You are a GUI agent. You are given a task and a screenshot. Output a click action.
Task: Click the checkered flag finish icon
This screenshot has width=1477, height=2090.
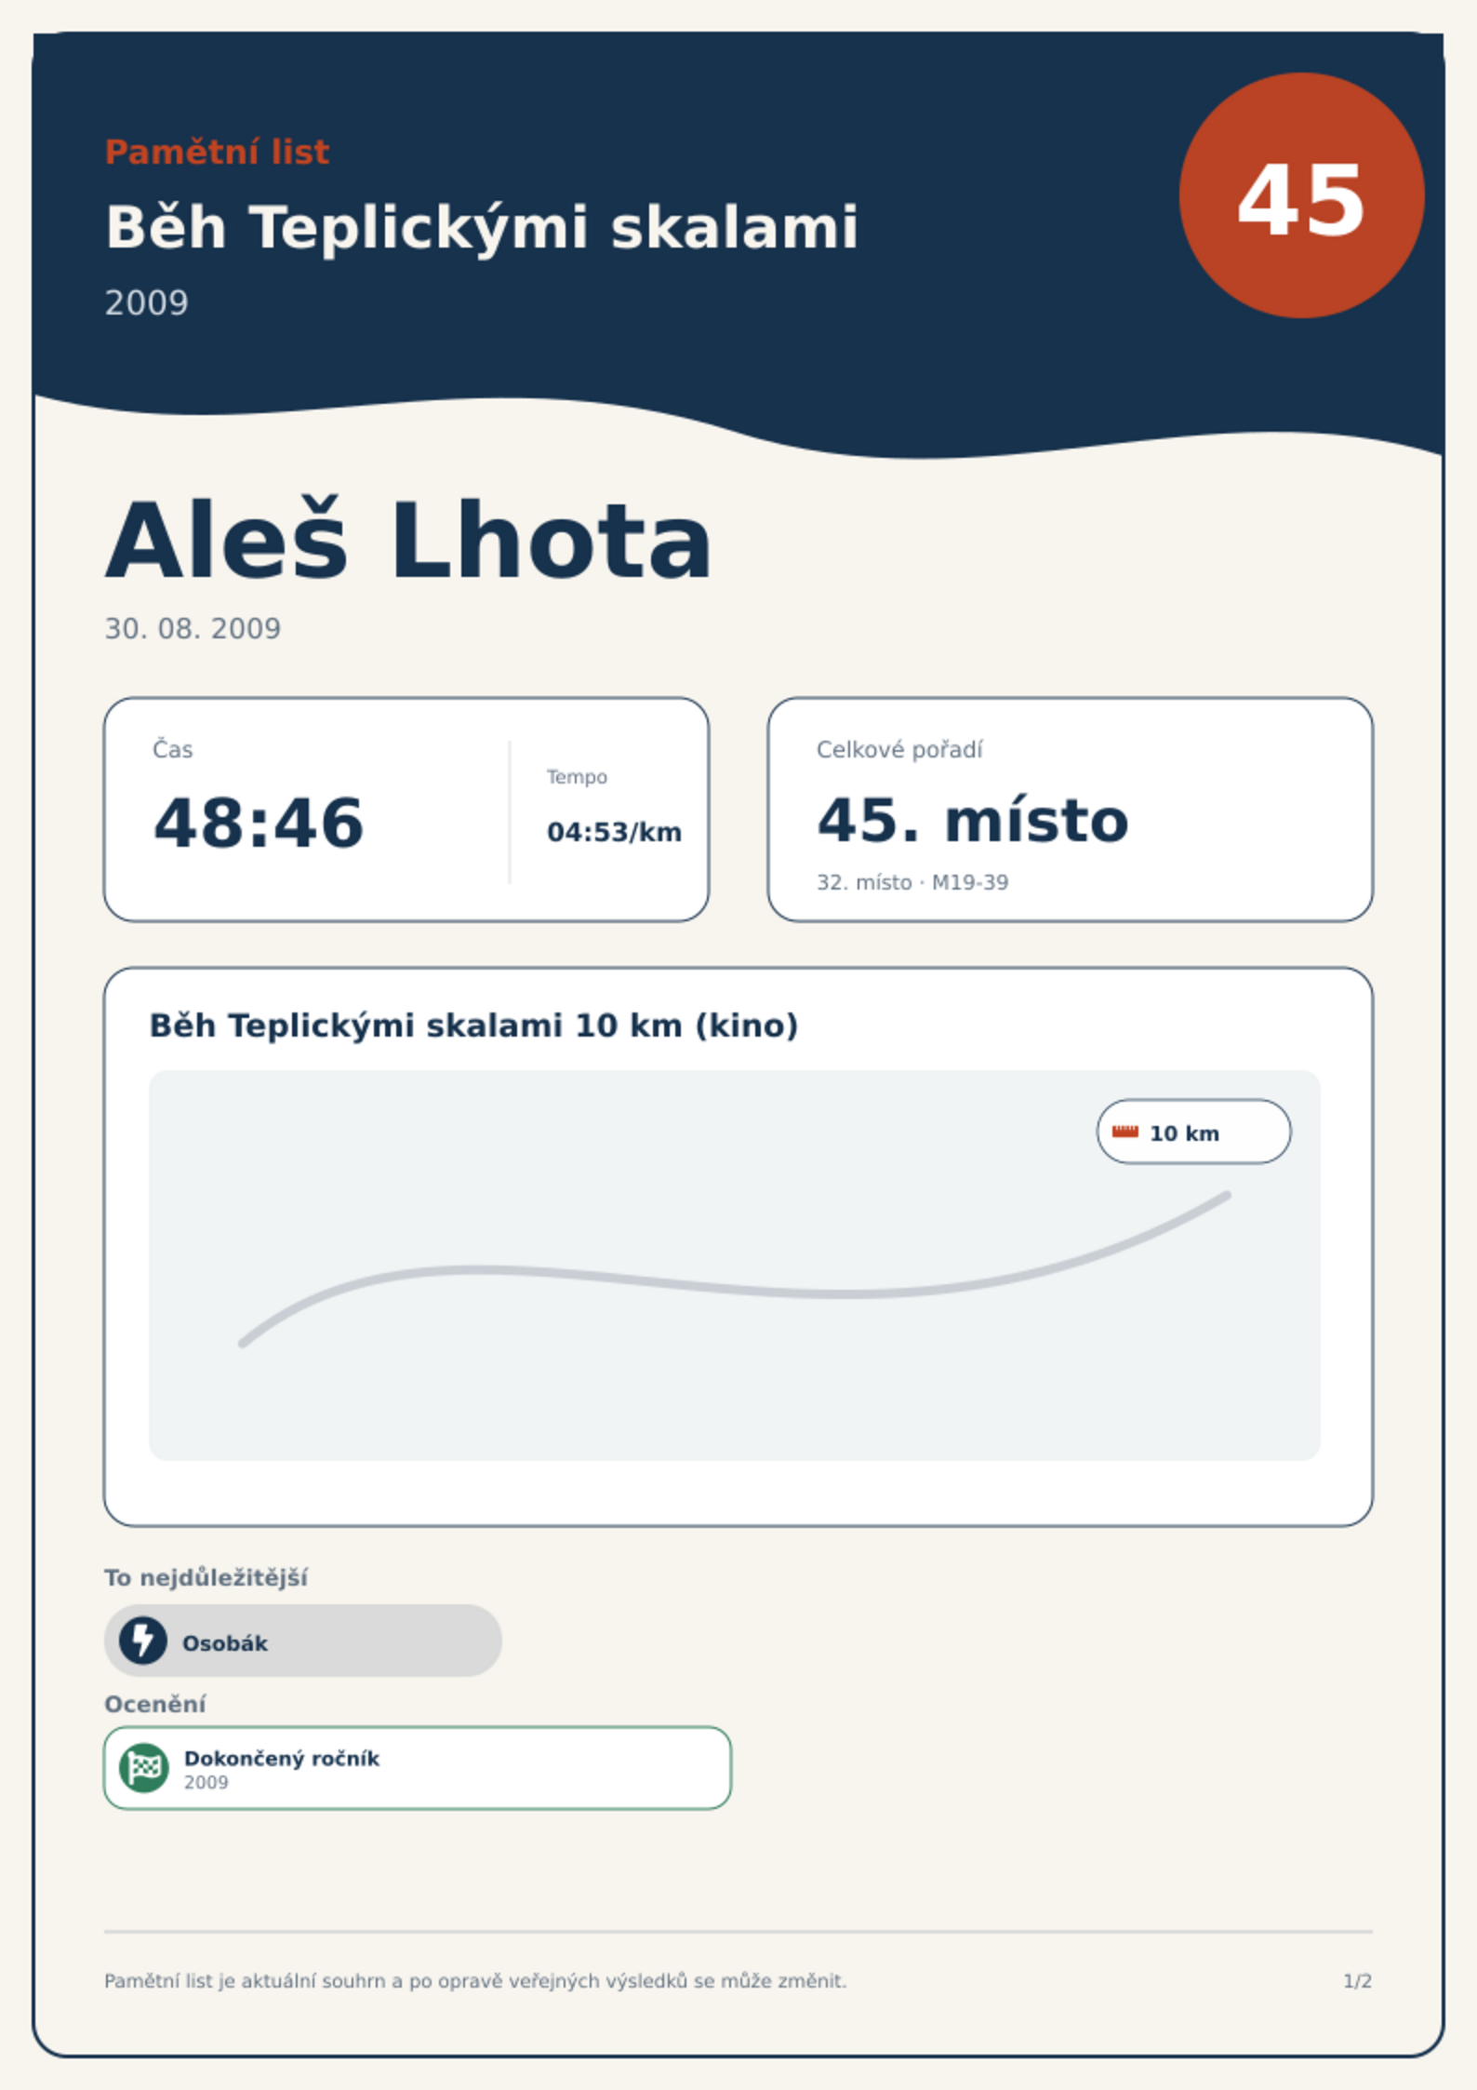[x=144, y=1768]
